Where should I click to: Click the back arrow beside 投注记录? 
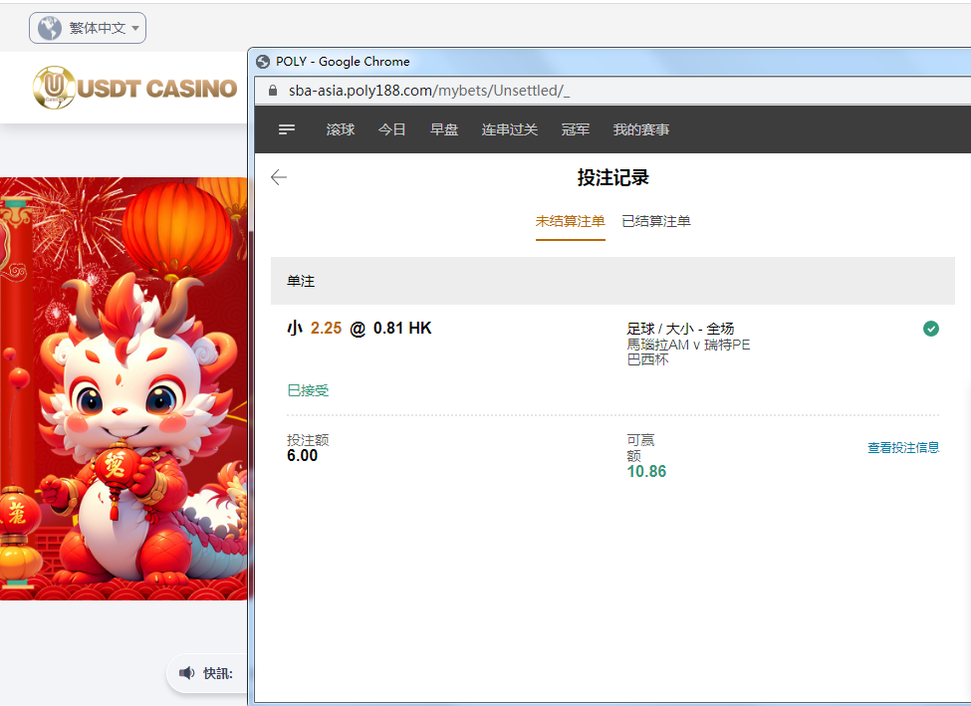279,177
